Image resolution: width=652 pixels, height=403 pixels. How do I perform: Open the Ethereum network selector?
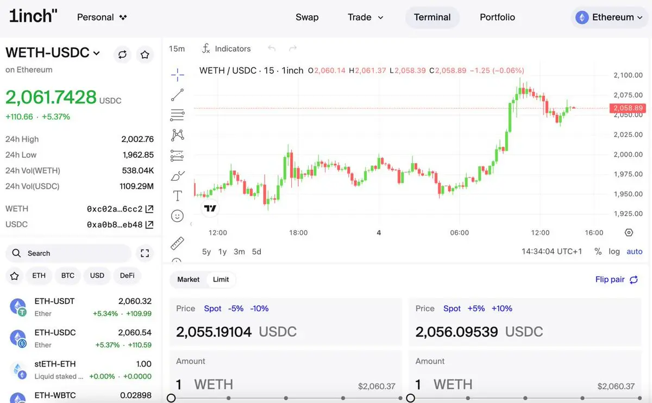coord(611,17)
